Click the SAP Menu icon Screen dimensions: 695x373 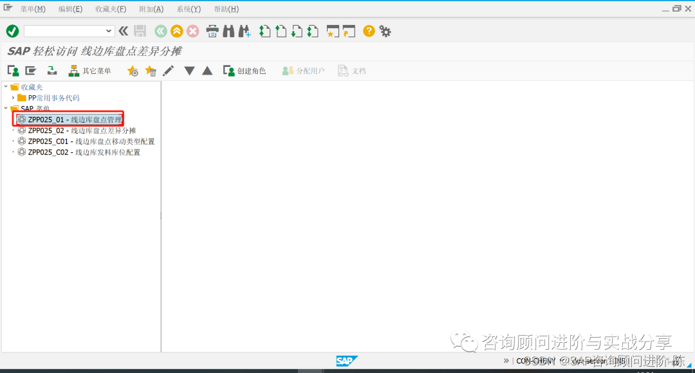(31, 71)
